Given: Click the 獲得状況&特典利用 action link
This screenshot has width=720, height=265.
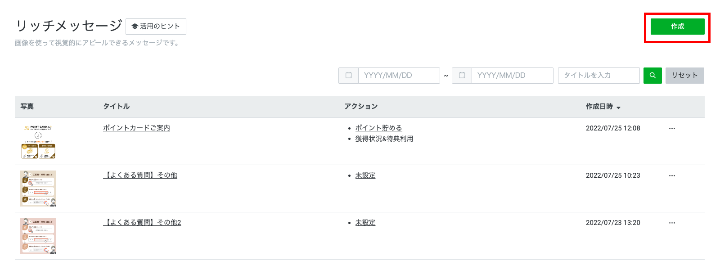Looking at the screenshot, I should 384,139.
